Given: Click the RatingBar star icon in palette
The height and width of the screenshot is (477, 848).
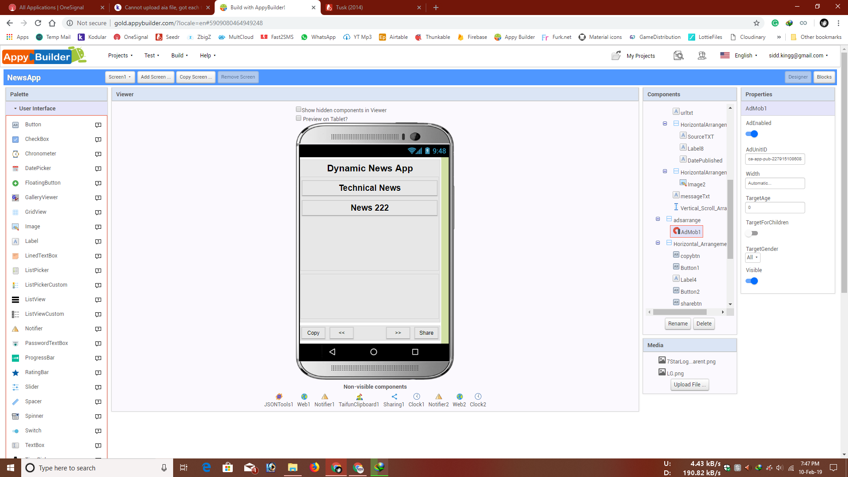Looking at the screenshot, I should click(15, 373).
